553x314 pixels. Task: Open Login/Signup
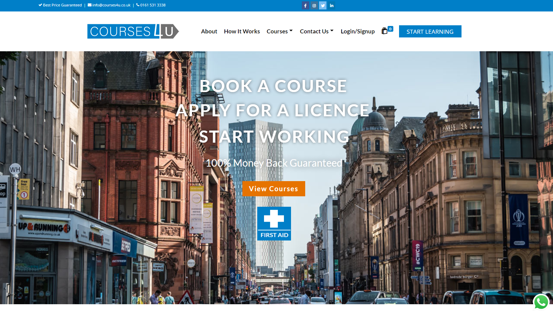(x=357, y=31)
